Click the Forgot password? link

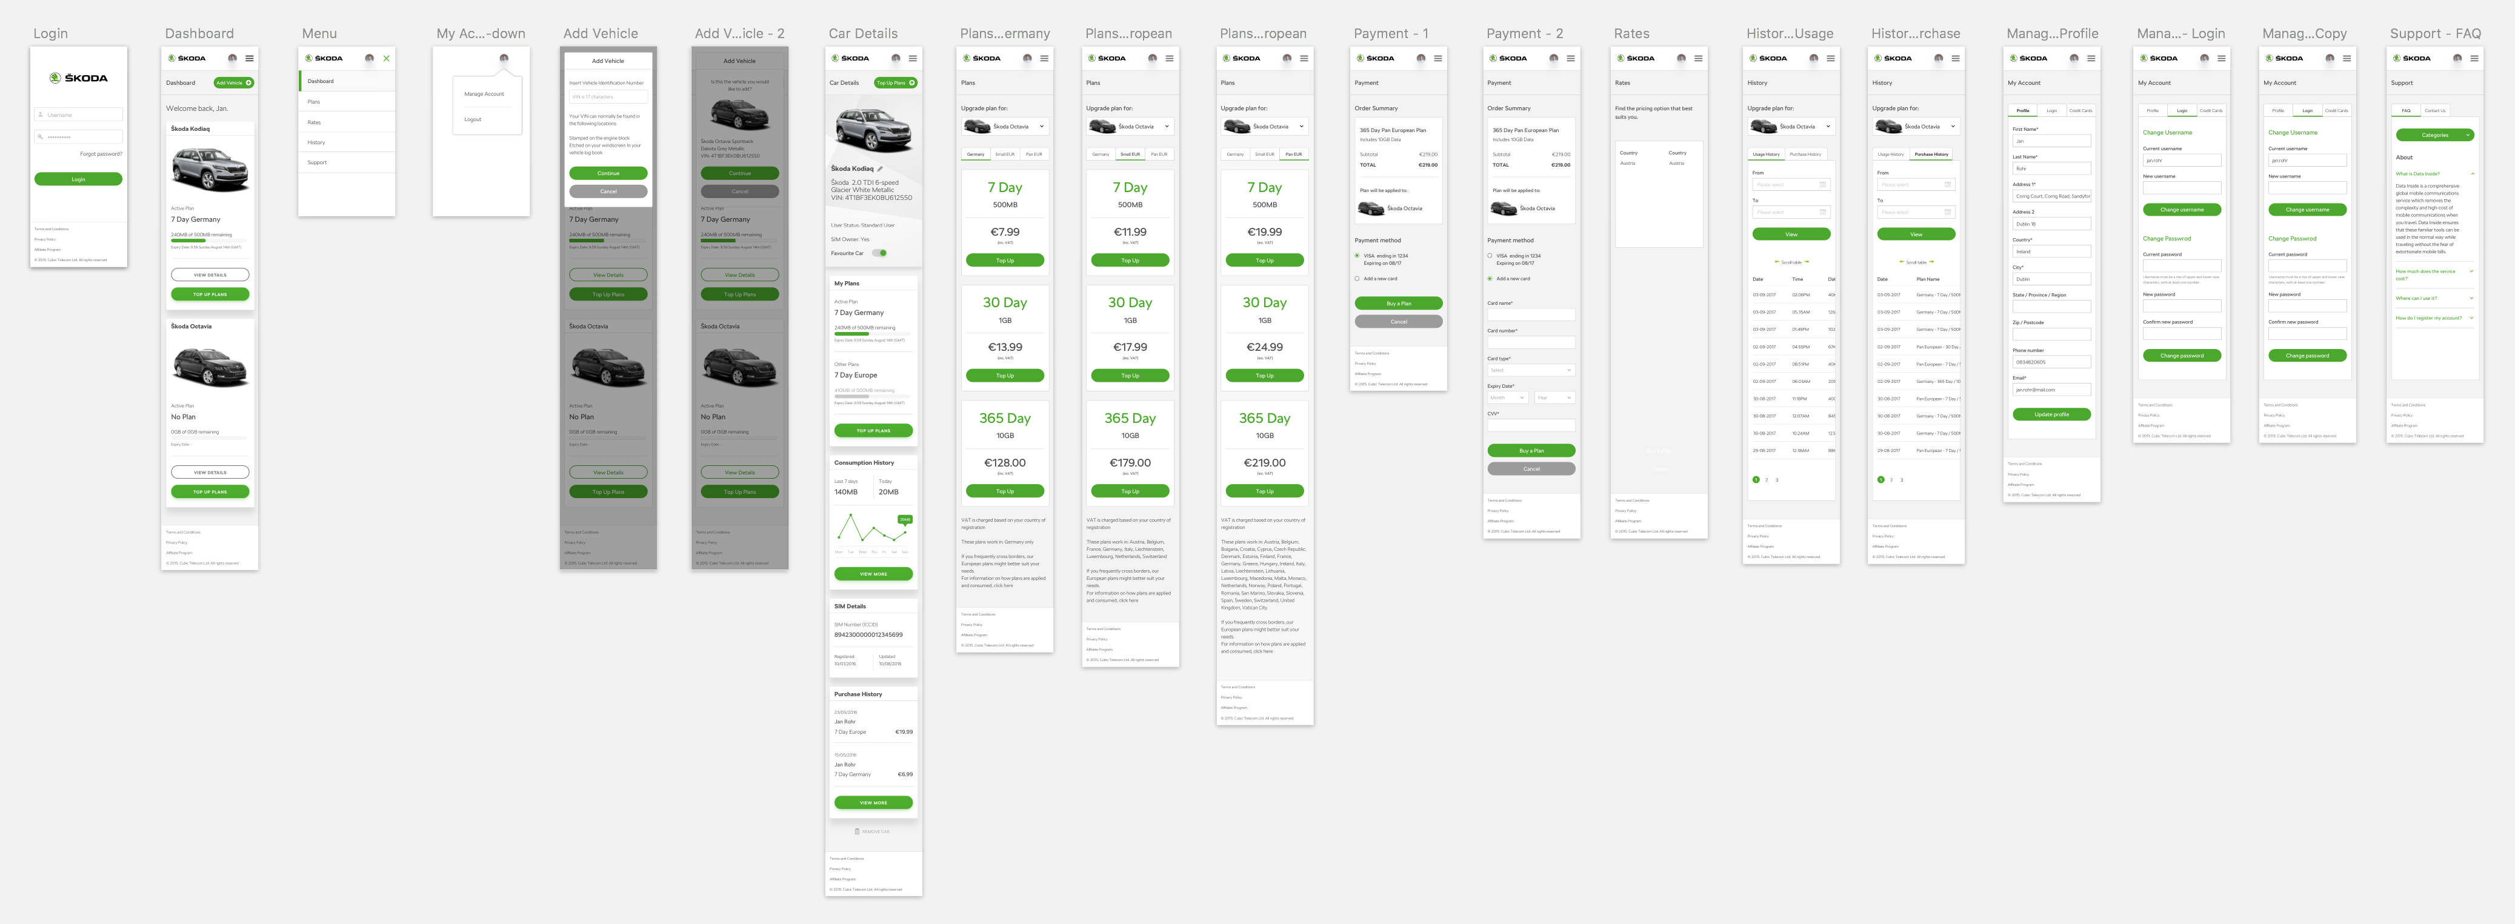tap(102, 154)
